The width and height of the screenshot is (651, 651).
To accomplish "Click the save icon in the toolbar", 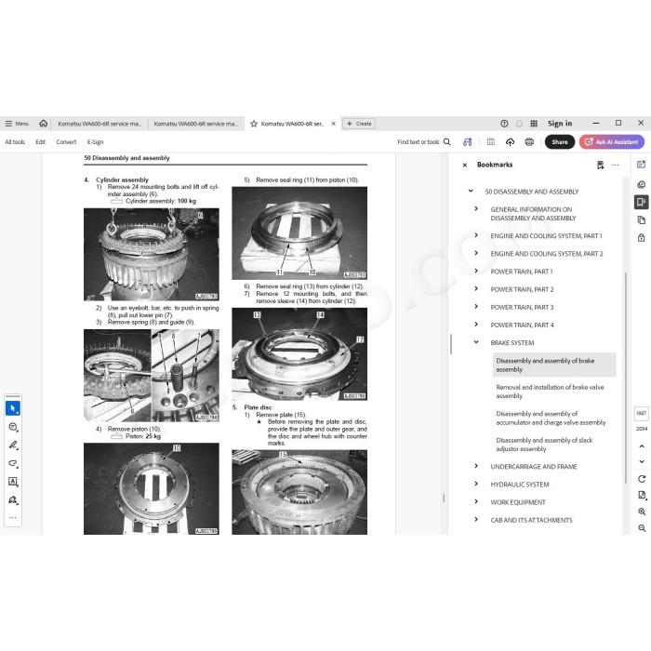I will [491, 142].
